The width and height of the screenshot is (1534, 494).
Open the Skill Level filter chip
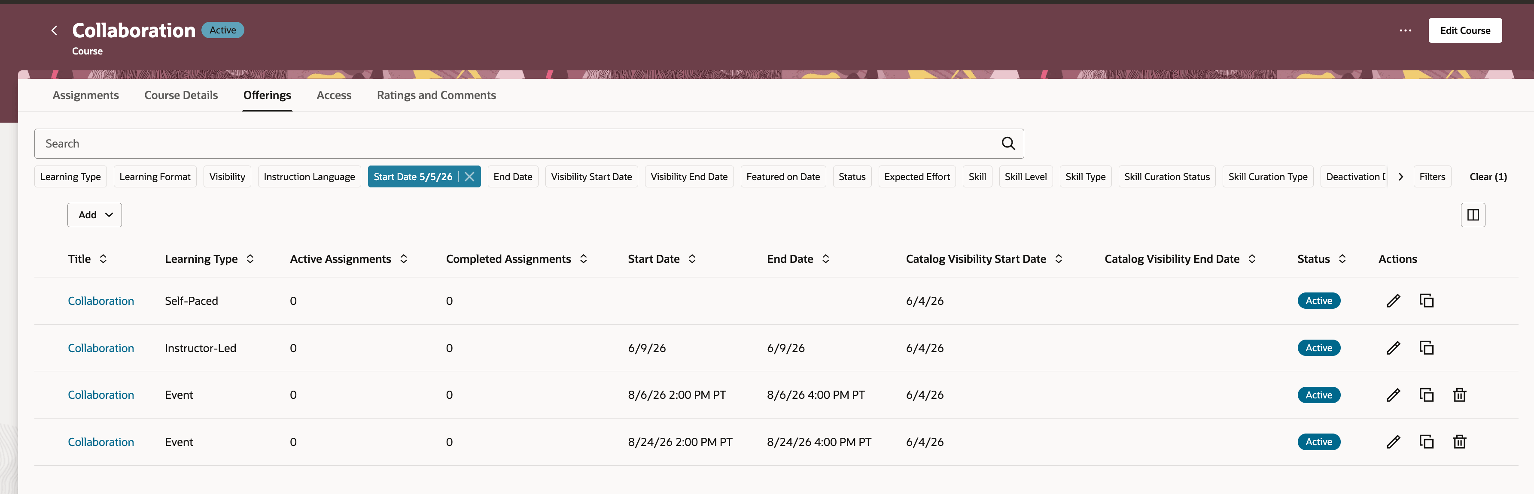click(1026, 177)
